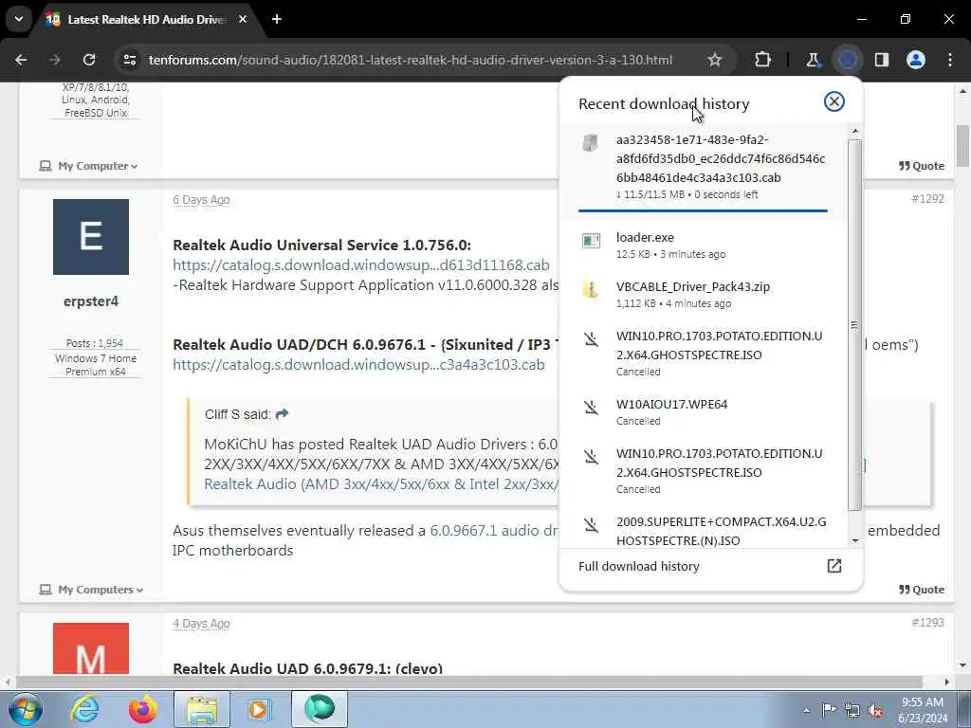Quote the post above #1292
This screenshot has width=971, height=728.
coord(922,166)
